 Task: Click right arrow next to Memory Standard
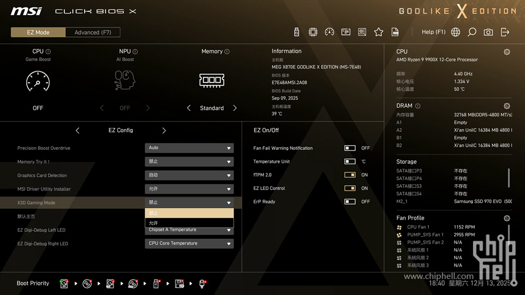coord(235,108)
